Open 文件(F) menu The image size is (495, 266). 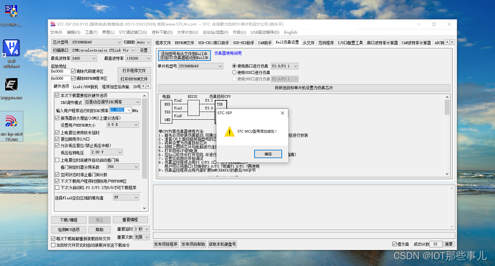56,32
